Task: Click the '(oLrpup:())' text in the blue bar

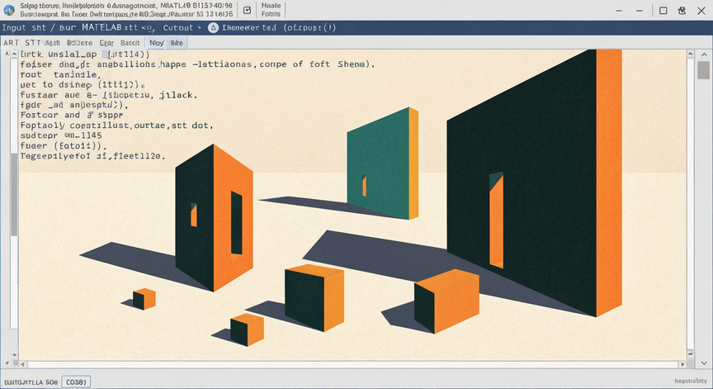Action: pyautogui.click(x=309, y=28)
